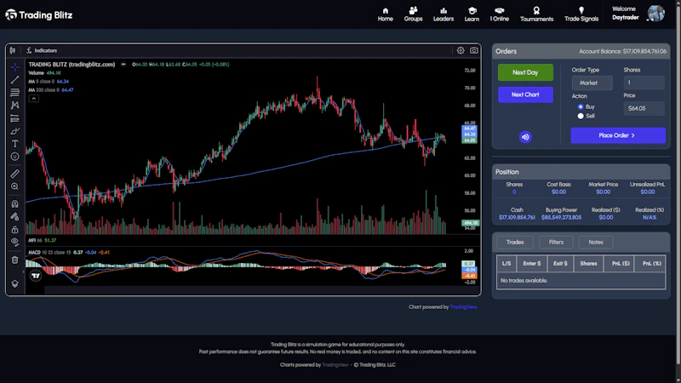Click the Account Balance value
This screenshot has width=681, height=383.
click(x=644, y=51)
